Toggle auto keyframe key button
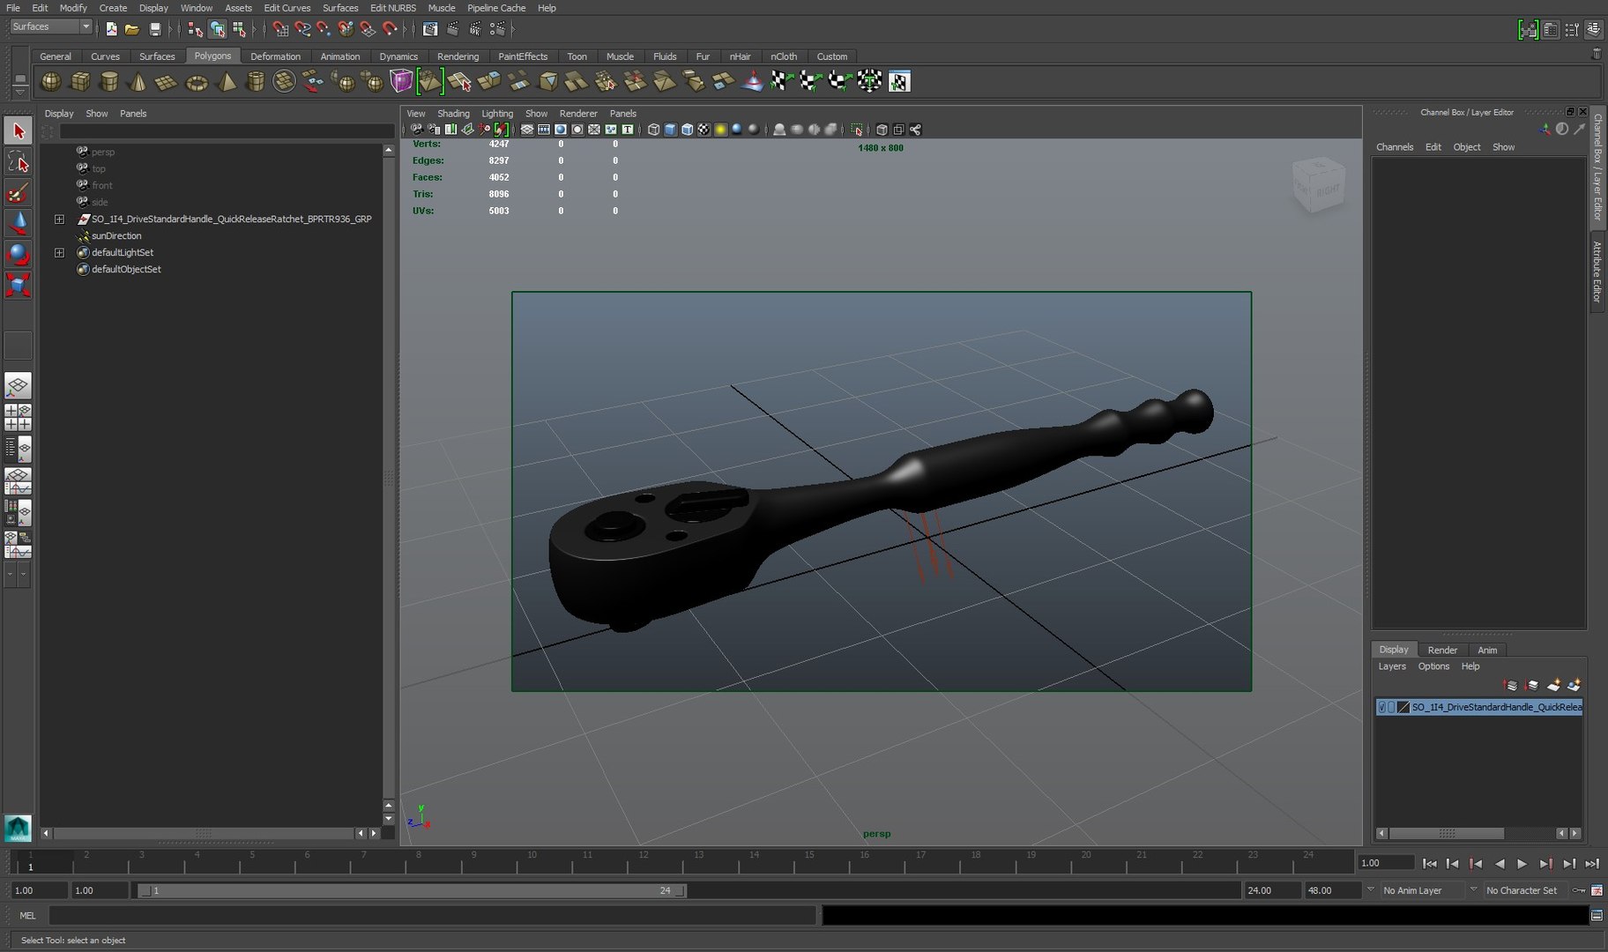This screenshot has height=952, width=1608. 1580,890
